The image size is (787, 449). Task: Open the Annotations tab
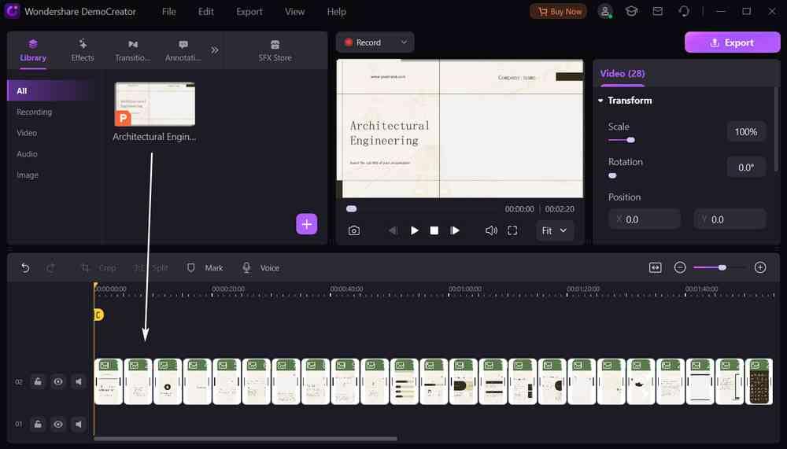pos(183,50)
